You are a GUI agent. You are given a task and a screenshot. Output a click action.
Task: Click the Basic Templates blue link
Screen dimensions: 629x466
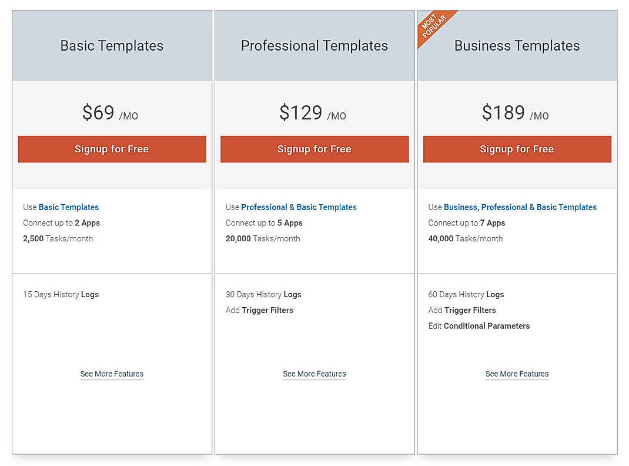click(x=69, y=207)
